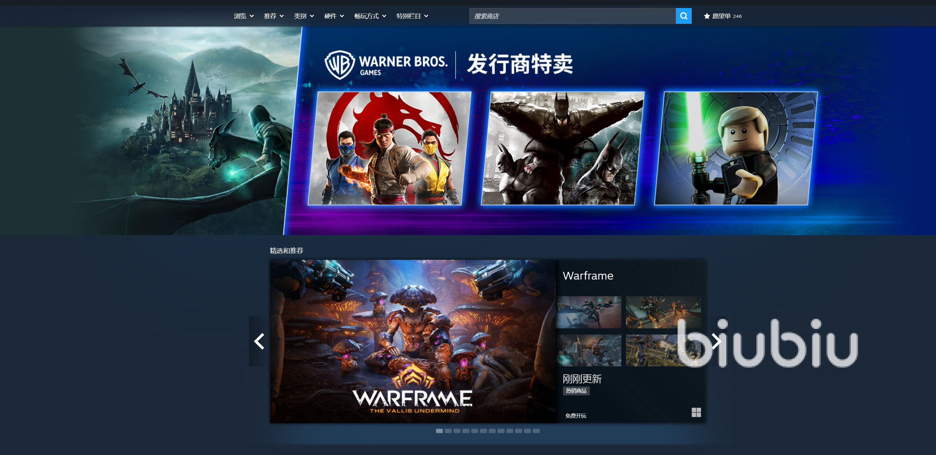The width and height of the screenshot is (936, 455).
Task: Open the LEGO Star Wars sale tile
Action: pos(736,148)
